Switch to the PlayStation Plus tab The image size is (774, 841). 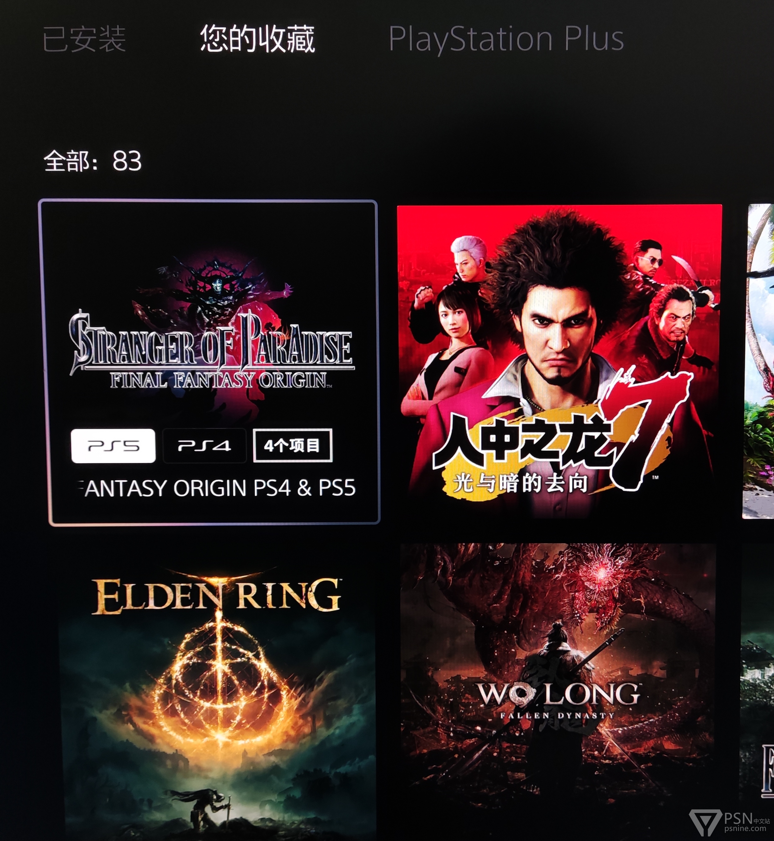point(506,39)
